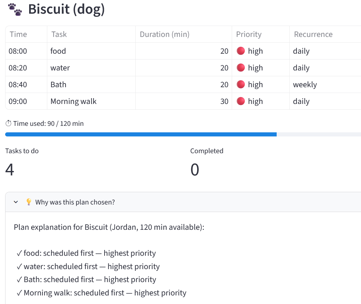Sort table by the Task column header
Image resolution: width=361 pixels, height=304 pixels.
92,34
